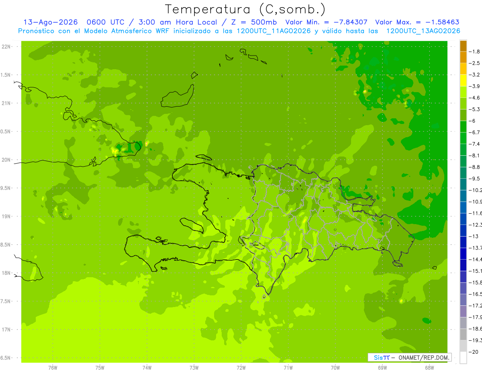The width and height of the screenshot is (482, 373).
Task: Click the "7.5N" latitude axis label
Action: tap(6, 301)
